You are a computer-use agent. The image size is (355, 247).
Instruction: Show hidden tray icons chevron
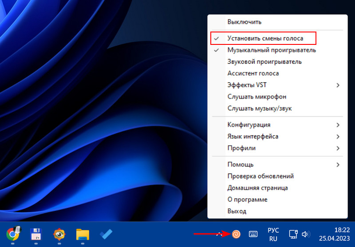[x=219, y=234]
